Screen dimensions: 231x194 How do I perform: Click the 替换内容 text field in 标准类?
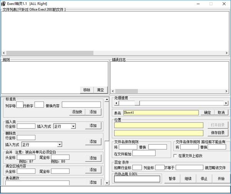point(81,105)
